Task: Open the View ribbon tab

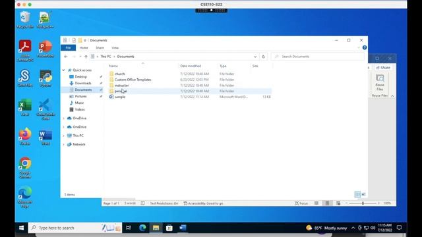Action: [115, 48]
